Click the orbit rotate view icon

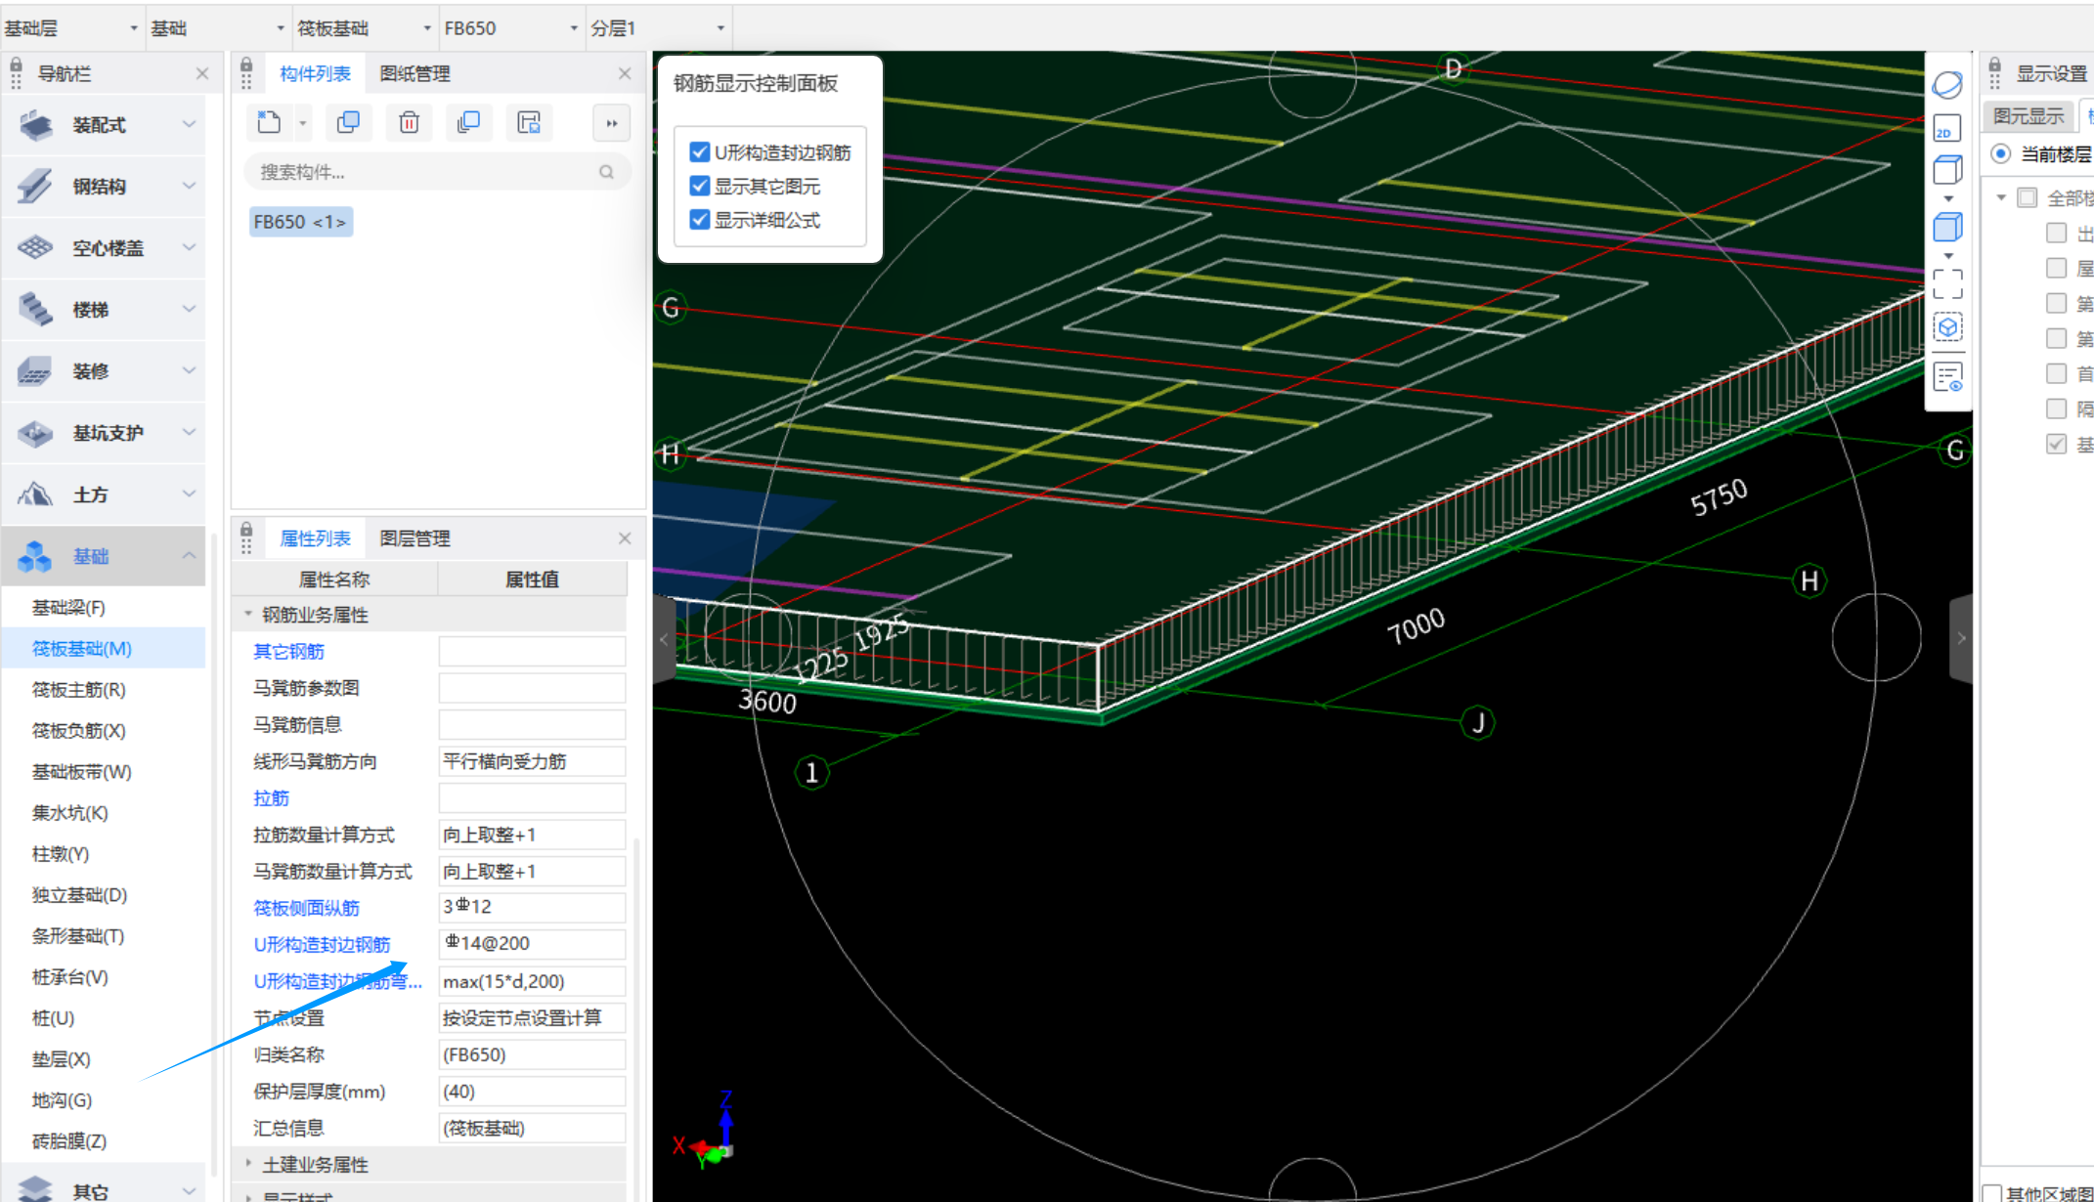[1946, 85]
